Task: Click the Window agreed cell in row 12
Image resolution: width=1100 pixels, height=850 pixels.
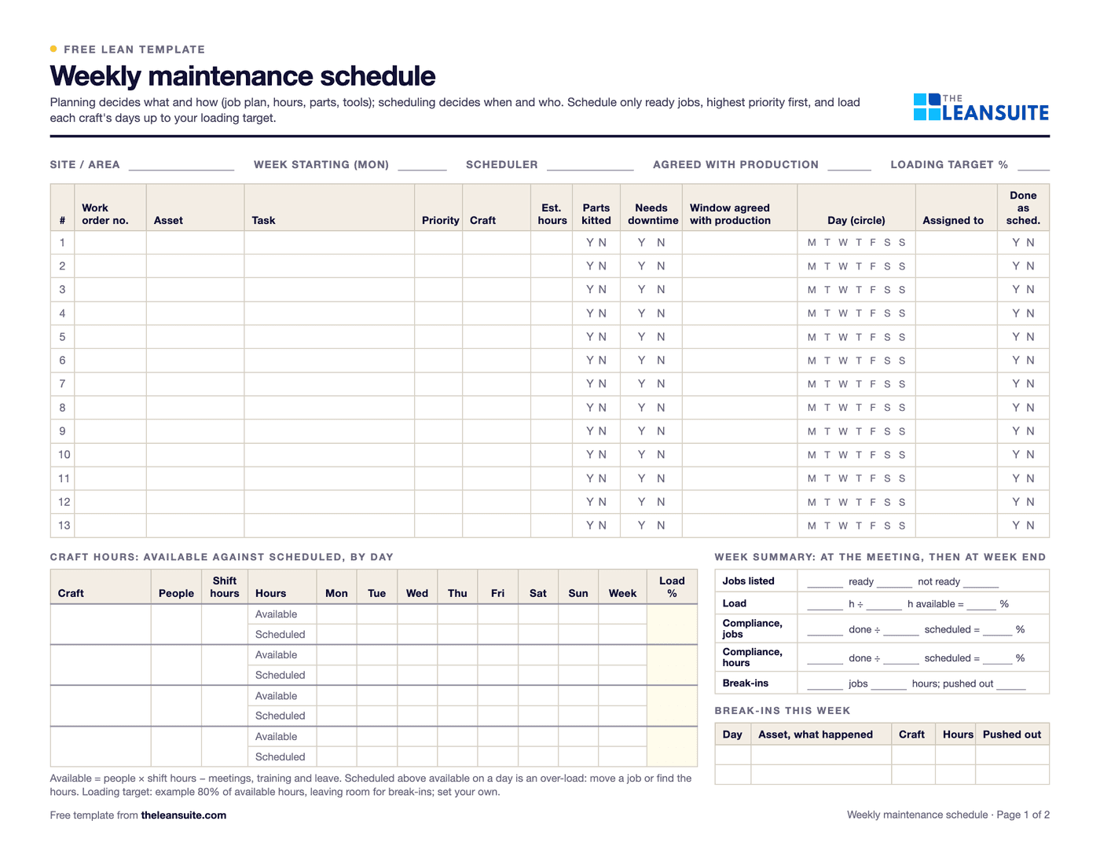Action: click(739, 502)
